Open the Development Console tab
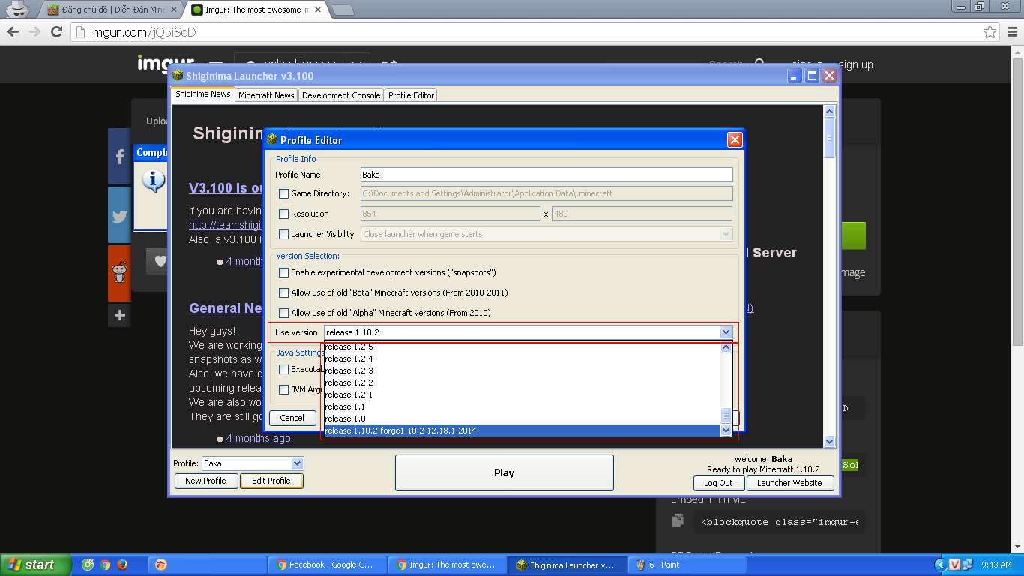The width and height of the screenshot is (1024, 576). 341,95
